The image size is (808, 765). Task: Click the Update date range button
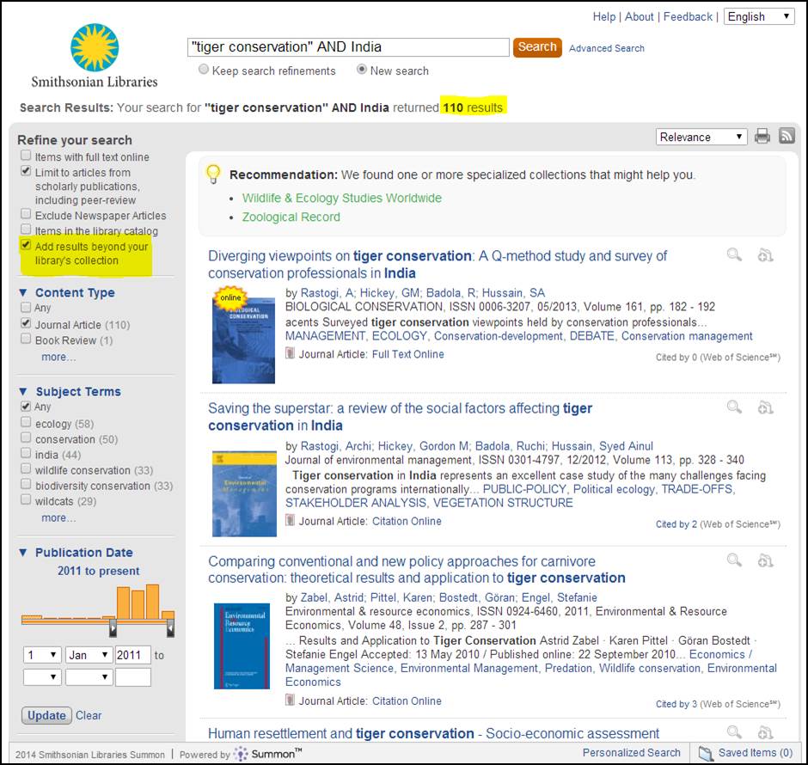pyautogui.click(x=46, y=715)
